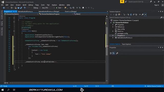Open the Debug menu

click(30, 5)
